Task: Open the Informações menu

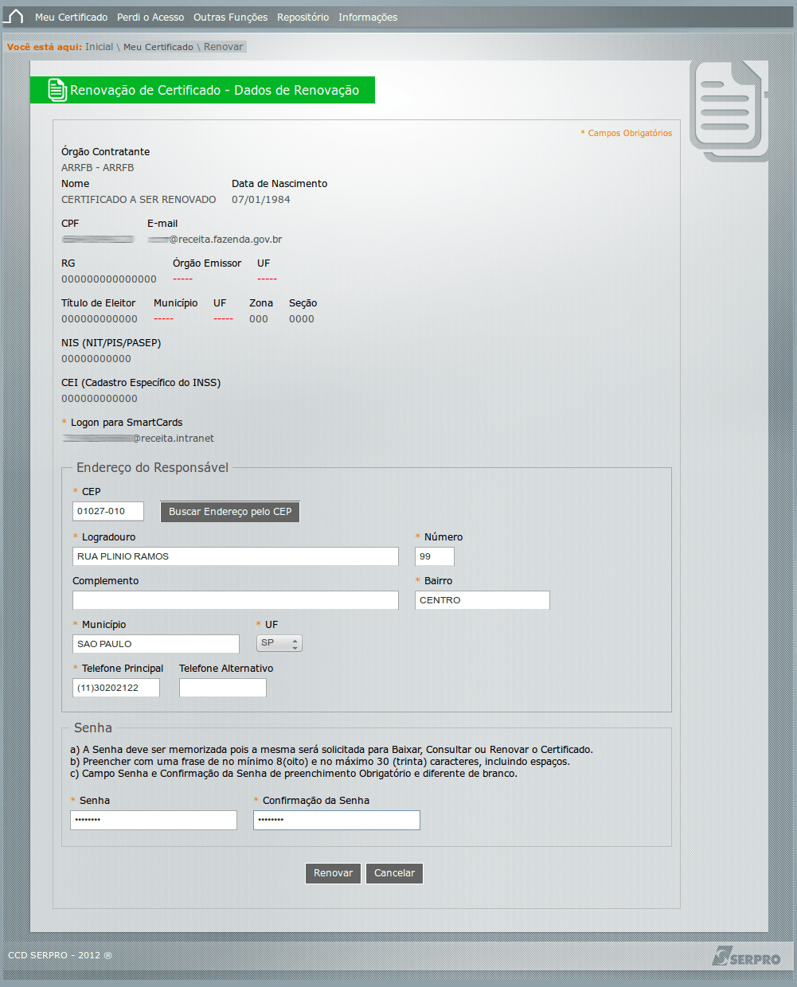Action: [x=367, y=18]
